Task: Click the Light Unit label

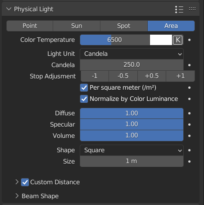Action: (61, 54)
